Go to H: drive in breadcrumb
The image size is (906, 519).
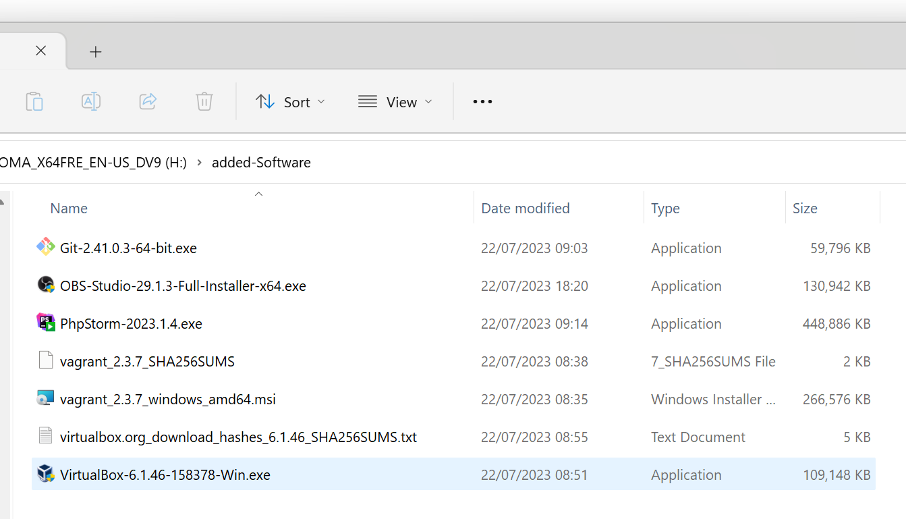pos(93,163)
